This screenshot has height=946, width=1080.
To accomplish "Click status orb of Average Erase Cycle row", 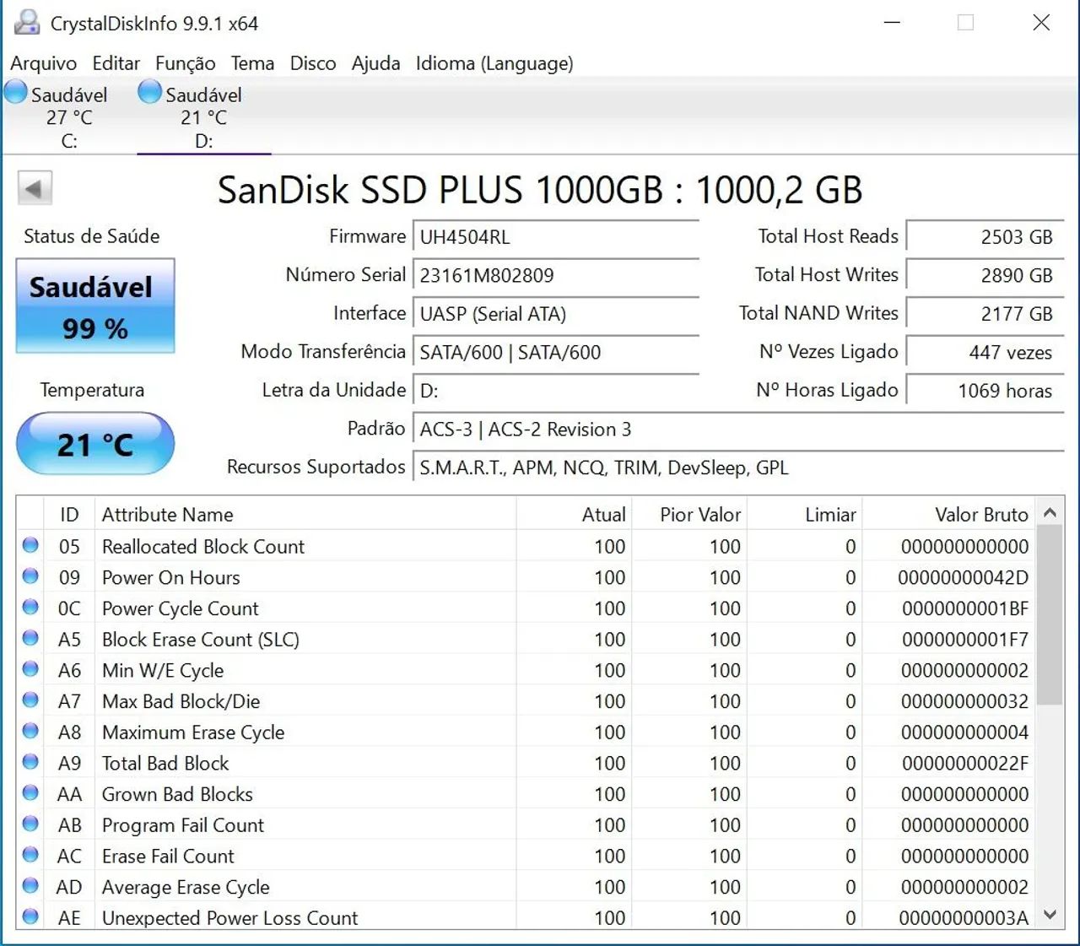I will click(x=30, y=886).
